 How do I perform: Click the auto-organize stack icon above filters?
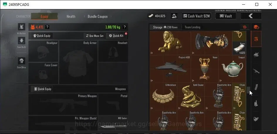(256, 27)
